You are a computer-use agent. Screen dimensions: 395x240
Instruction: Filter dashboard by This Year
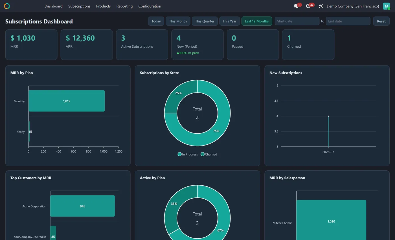coord(229,21)
